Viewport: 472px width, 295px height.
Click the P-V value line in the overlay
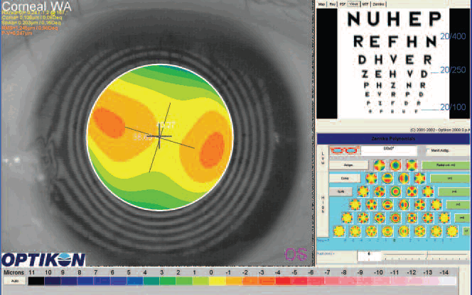coord(17,33)
